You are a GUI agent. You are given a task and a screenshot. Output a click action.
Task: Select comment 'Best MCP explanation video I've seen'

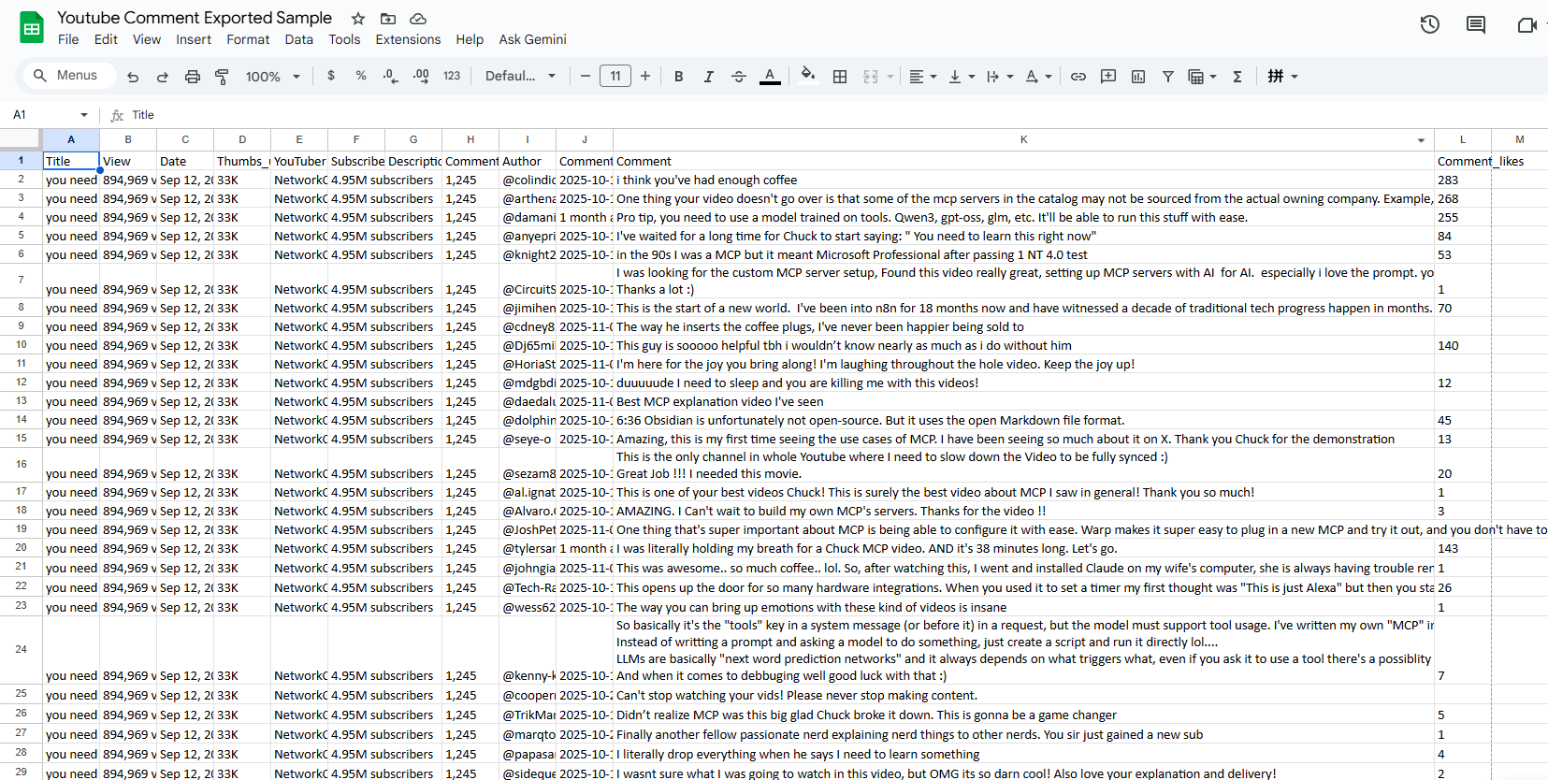(x=1024, y=401)
